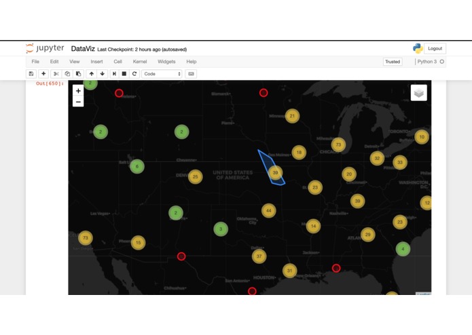Expand the cluster marker 44 above Oklahoma City
The height and width of the screenshot is (335, 472).
pos(268,211)
